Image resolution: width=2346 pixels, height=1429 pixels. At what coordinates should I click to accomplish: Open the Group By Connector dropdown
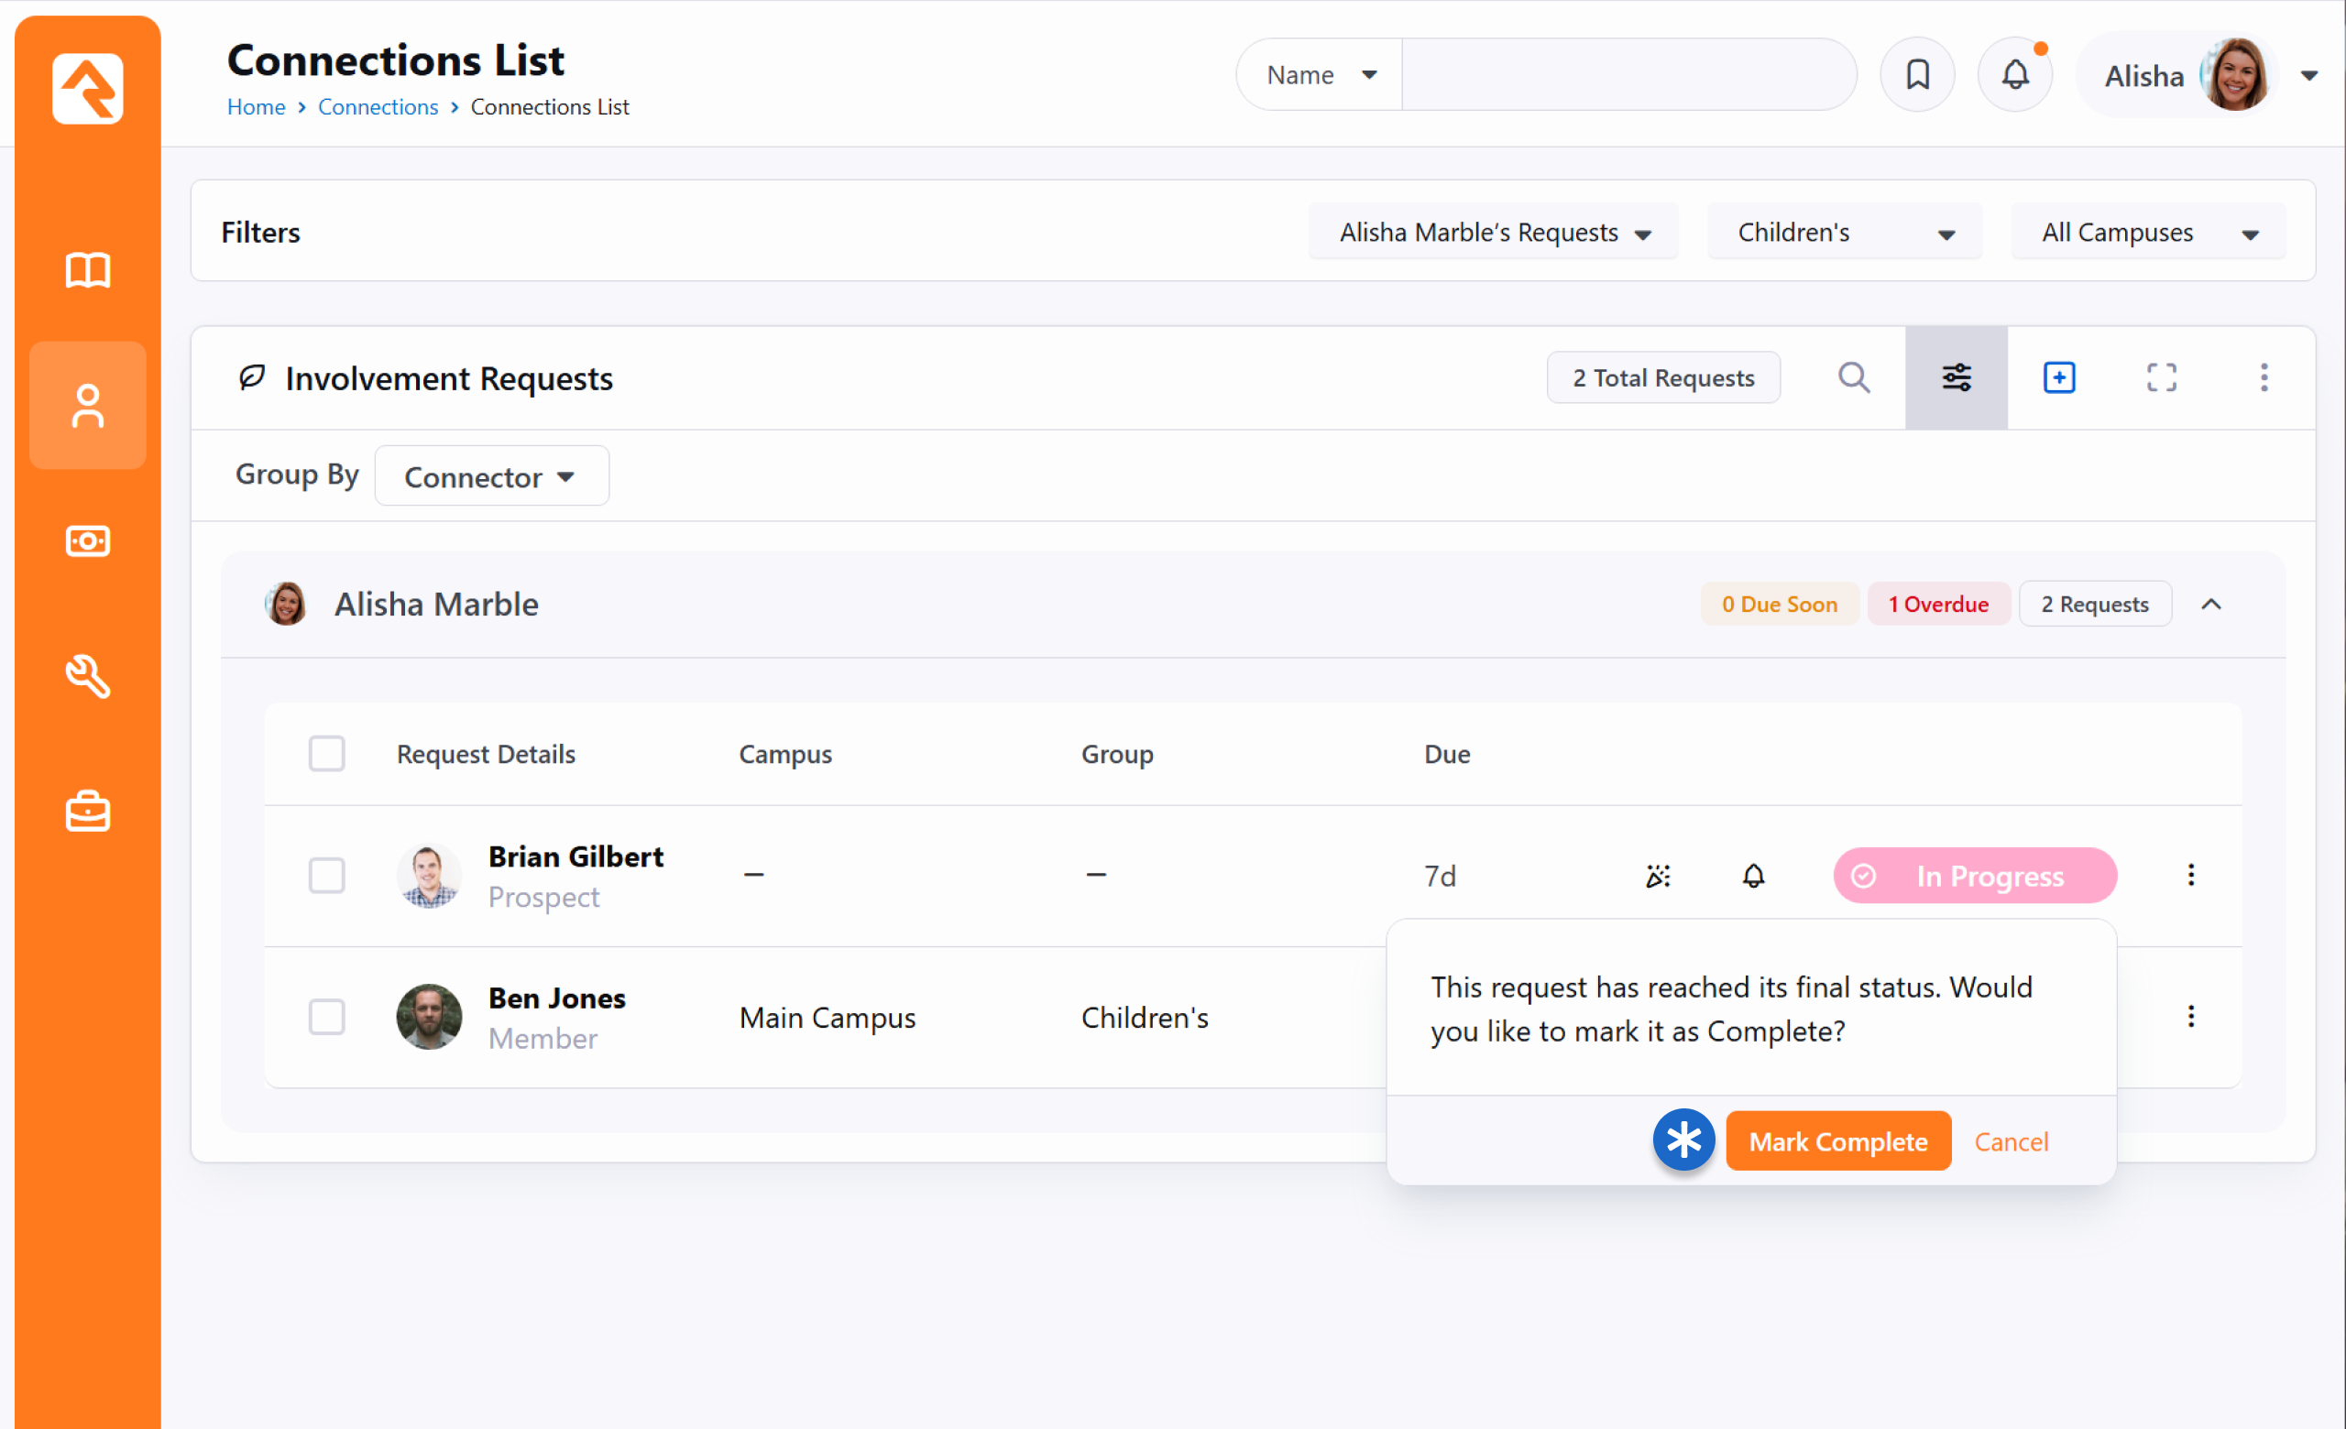491,476
